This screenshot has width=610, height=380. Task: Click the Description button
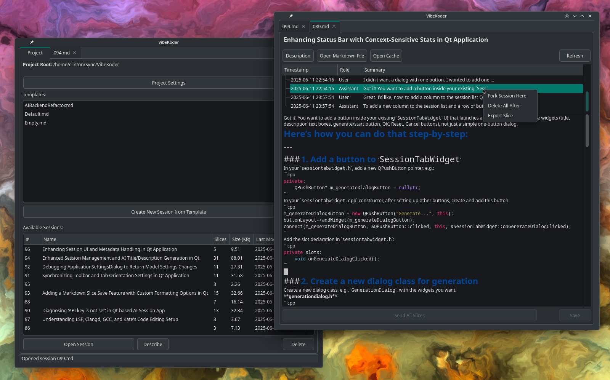pos(298,56)
